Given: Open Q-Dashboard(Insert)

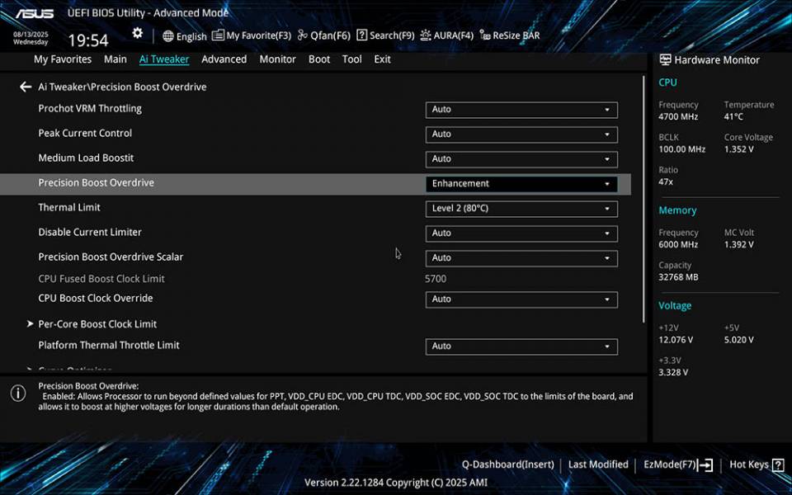Looking at the screenshot, I should click(507, 464).
